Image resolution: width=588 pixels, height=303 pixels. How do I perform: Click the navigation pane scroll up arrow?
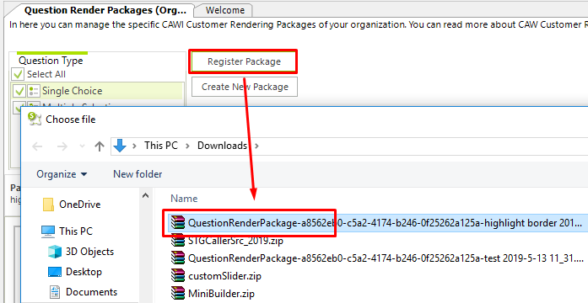(145, 195)
